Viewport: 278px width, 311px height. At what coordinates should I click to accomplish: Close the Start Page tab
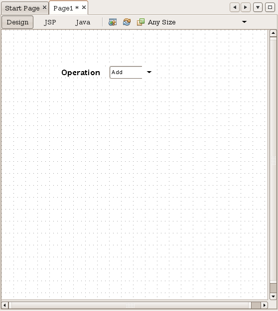pos(44,7)
